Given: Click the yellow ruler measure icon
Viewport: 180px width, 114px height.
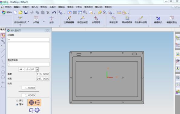Looking at the screenshot, I should [119, 12].
